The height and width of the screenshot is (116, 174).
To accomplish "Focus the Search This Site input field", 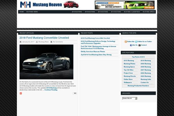I will click(138, 38).
